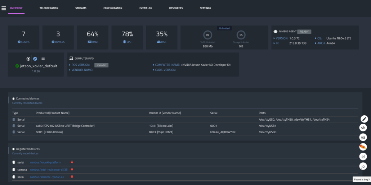Click the red plug icon for kobuki-platform
This screenshot has width=371, height=185.
72,162
